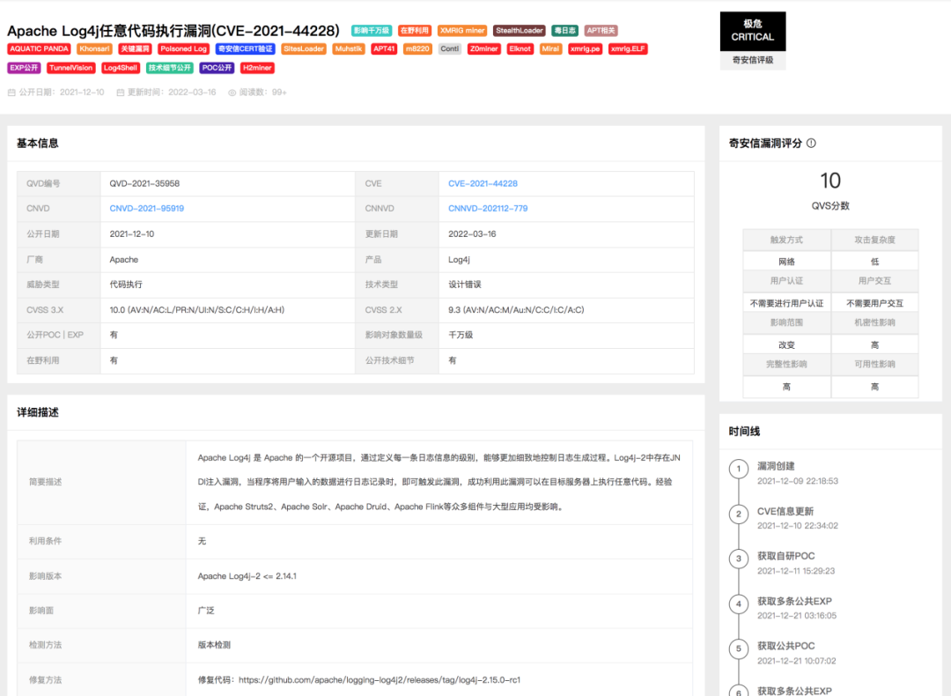Click the score value 不需要用户交互

click(874, 303)
